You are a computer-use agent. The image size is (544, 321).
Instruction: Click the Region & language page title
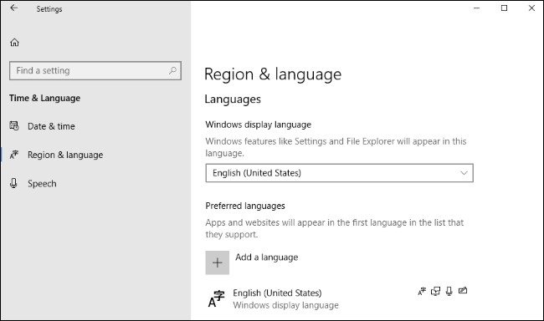pyautogui.click(x=273, y=74)
